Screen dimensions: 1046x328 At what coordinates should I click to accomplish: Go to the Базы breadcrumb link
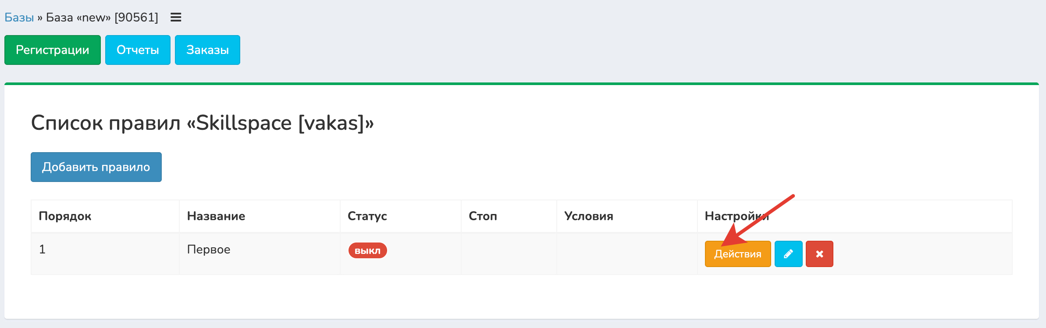19,18
